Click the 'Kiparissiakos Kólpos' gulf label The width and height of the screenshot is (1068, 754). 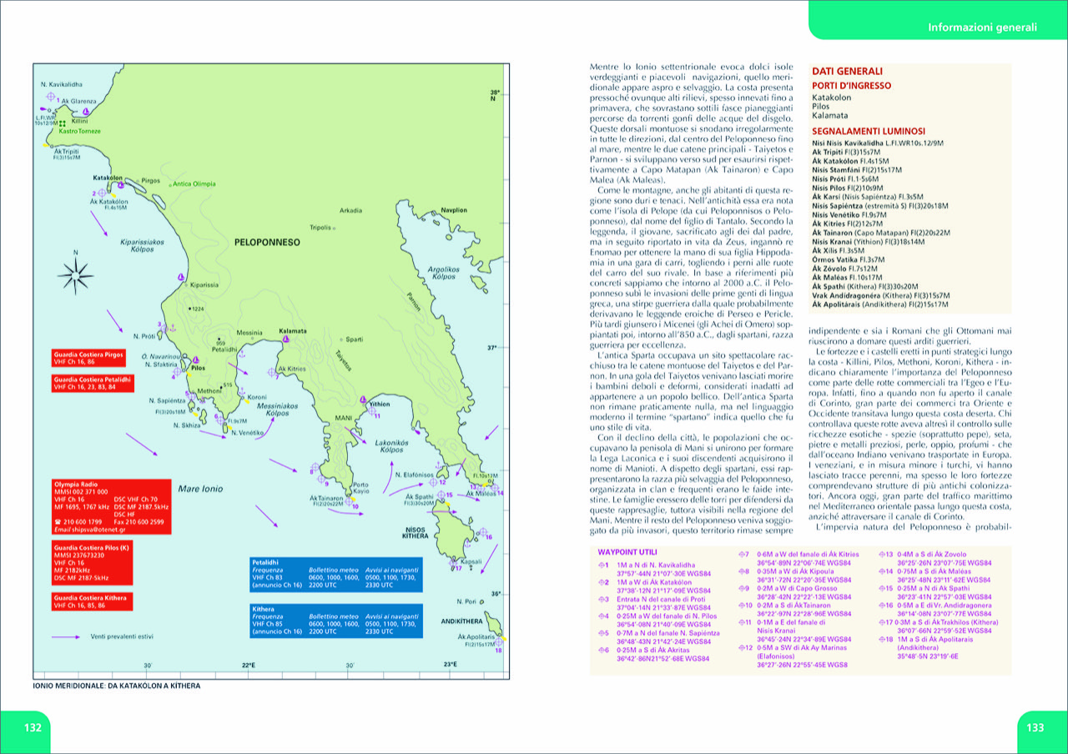click(142, 244)
